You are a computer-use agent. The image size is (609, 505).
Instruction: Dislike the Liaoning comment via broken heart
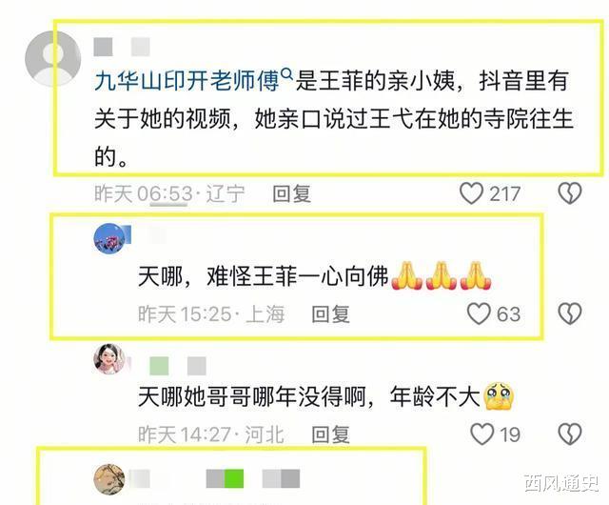[570, 193]
